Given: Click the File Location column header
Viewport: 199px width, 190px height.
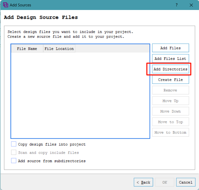Looking at the screenshot, I should (59, 49).
